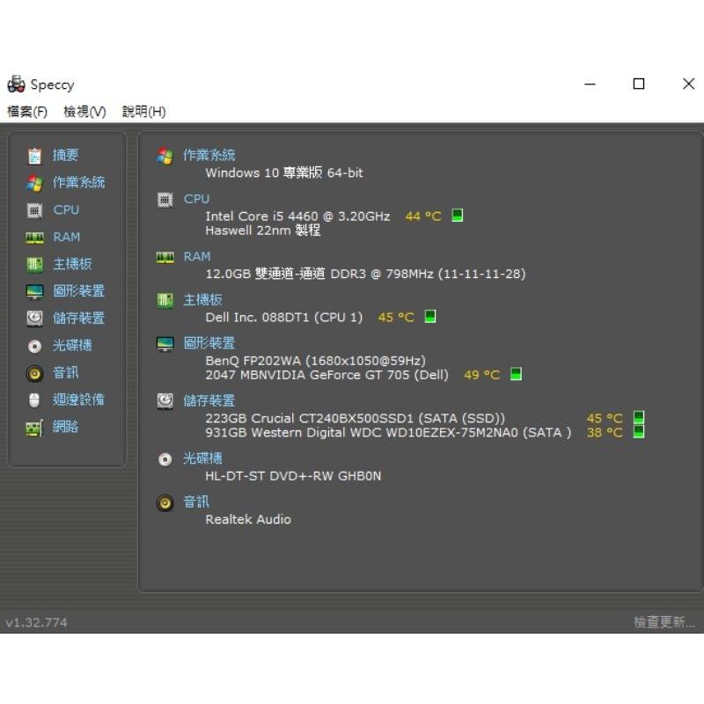The height and width of the screenshot is (704, 704).
Task: Click 檢查更新... check for updates link
Action: 664,622
